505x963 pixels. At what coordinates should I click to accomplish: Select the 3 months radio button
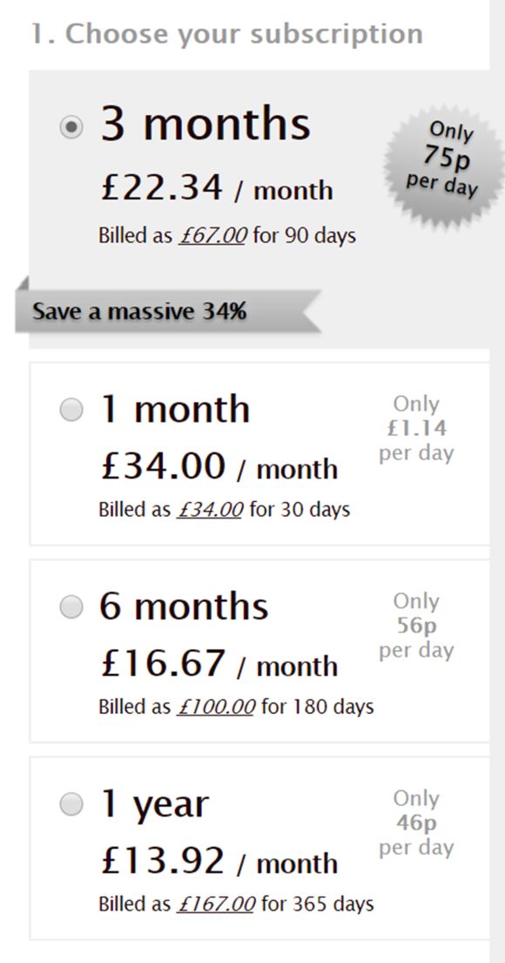(x=71, y=128)
